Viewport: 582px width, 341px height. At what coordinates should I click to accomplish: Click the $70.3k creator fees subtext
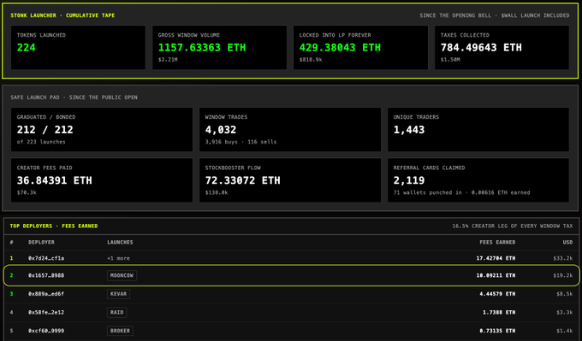click(x=27, y=193)
